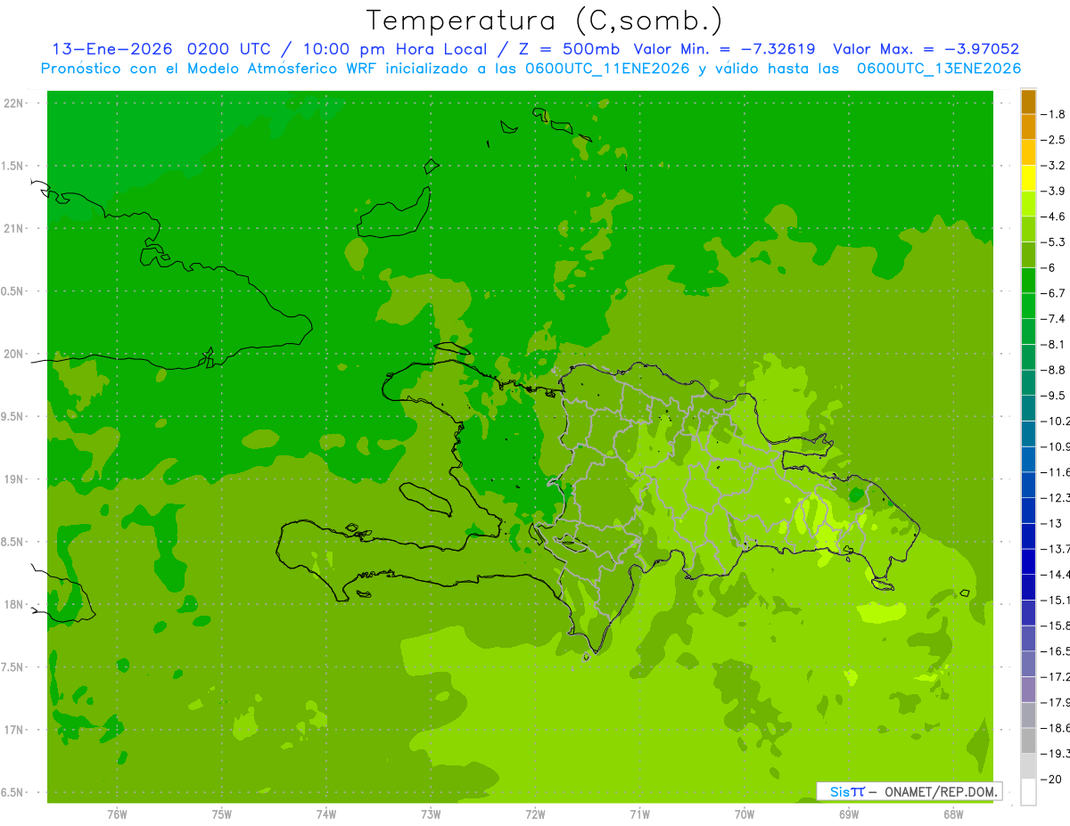
Task: Click the color bar label '-1.8'
Action: (1053, 114)
